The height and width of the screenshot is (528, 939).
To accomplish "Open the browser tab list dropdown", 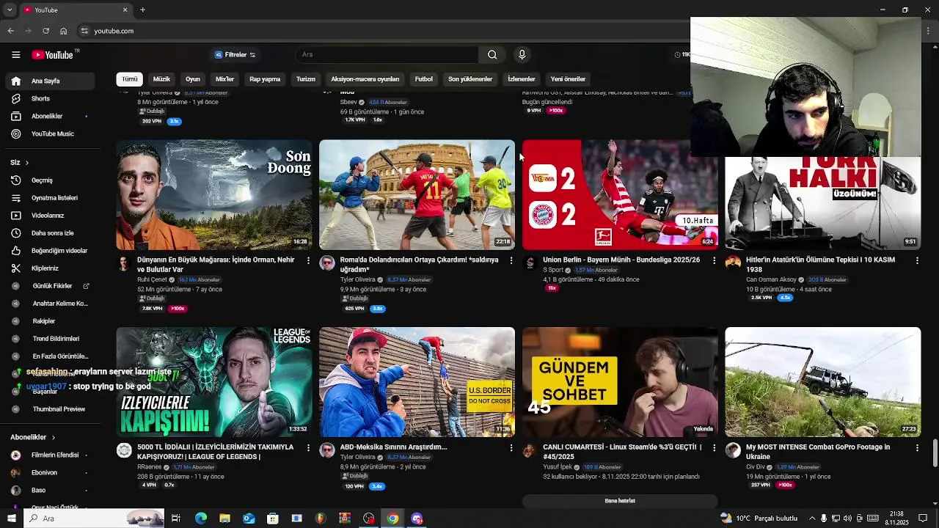I will click(10, 10).
